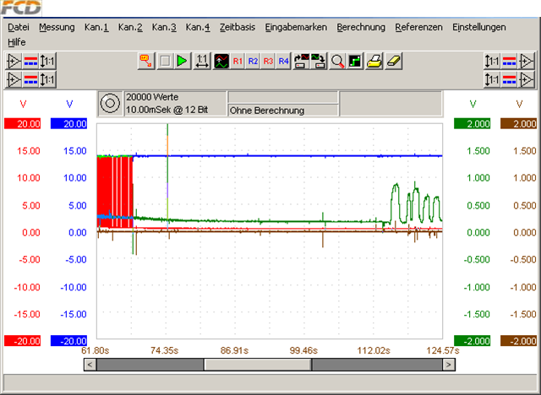541x395 pixels.
Task: Click the magnifier zoom icon
Action: 337,62
